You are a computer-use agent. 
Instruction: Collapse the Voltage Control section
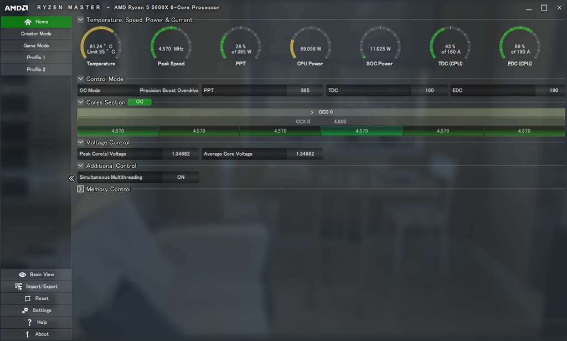(x=81, y=142)
